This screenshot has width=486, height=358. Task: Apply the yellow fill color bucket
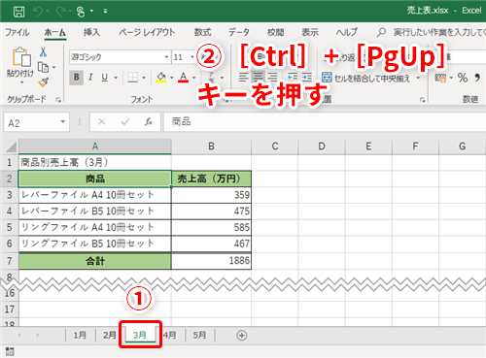point(161,78)
